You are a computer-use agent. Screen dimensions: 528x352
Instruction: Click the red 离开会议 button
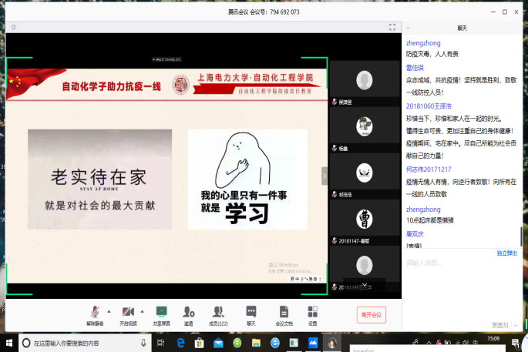pos(370,315)
